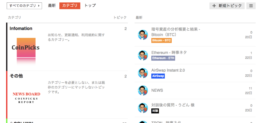The height and width of the screenshot is (123, 274).
Task: Click topic count 2 in その他 row
Action: tap(125, 76)
